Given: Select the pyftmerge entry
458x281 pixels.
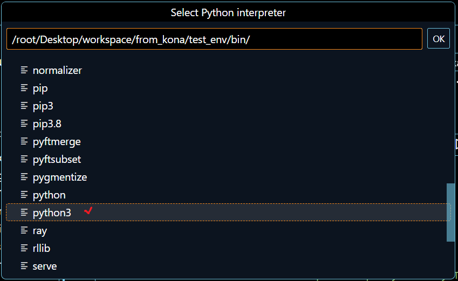Looking at the screenshot, I should point(228,141).
